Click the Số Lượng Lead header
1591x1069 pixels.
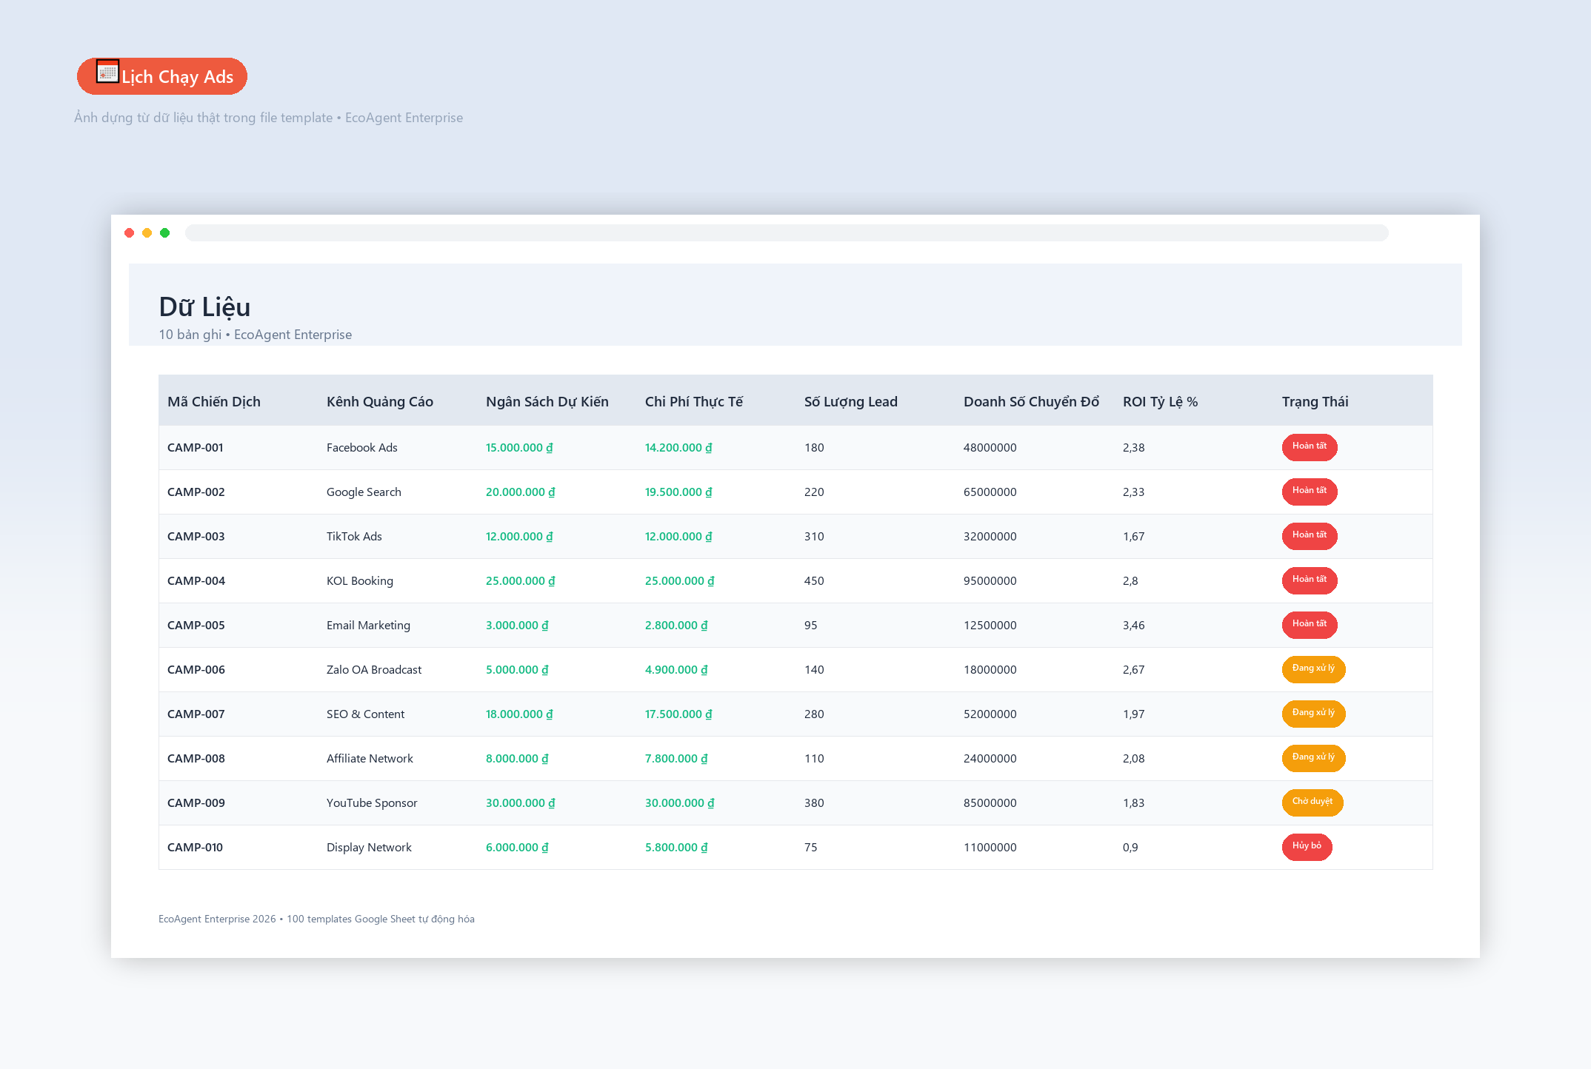pos(851,402)
